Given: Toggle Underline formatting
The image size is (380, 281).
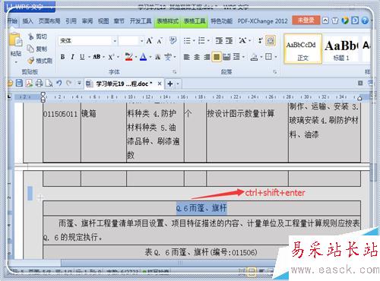Looking at the screenshot, I should pos(82,57).
